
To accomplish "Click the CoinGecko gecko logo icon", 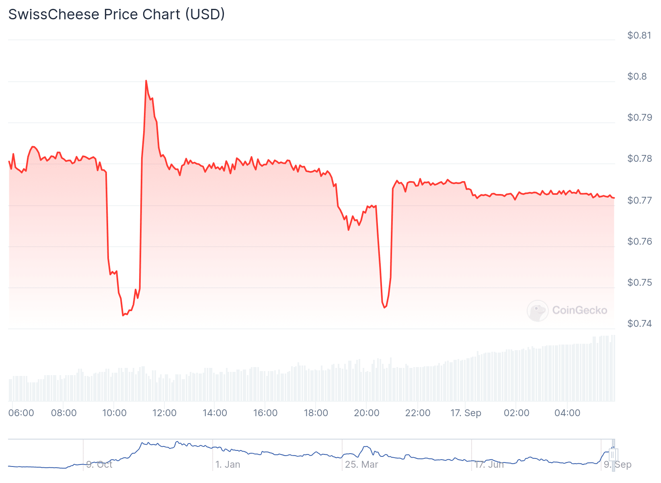I will point(537,310).
